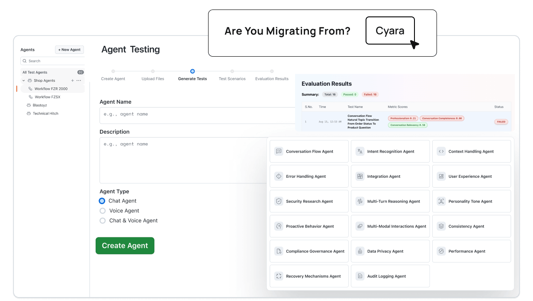Screen dimensions: 533x301
Task: Go to the Create Agent step
Action: pyautogui.click(x=113, y=75)
